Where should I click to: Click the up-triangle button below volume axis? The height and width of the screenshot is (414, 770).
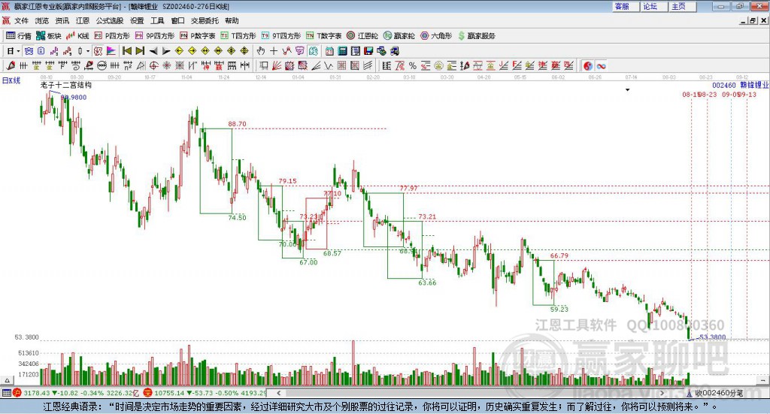pos(7,380)
